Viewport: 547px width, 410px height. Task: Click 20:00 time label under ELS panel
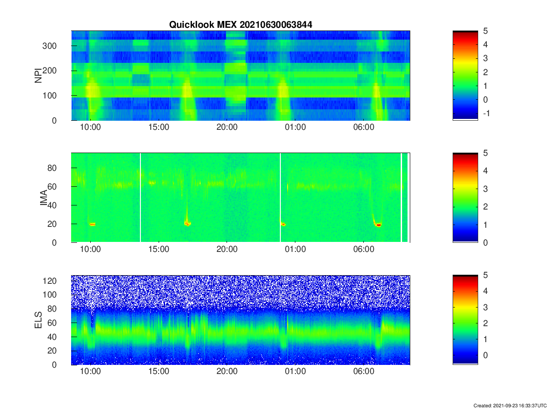click(x=227, y=372)
